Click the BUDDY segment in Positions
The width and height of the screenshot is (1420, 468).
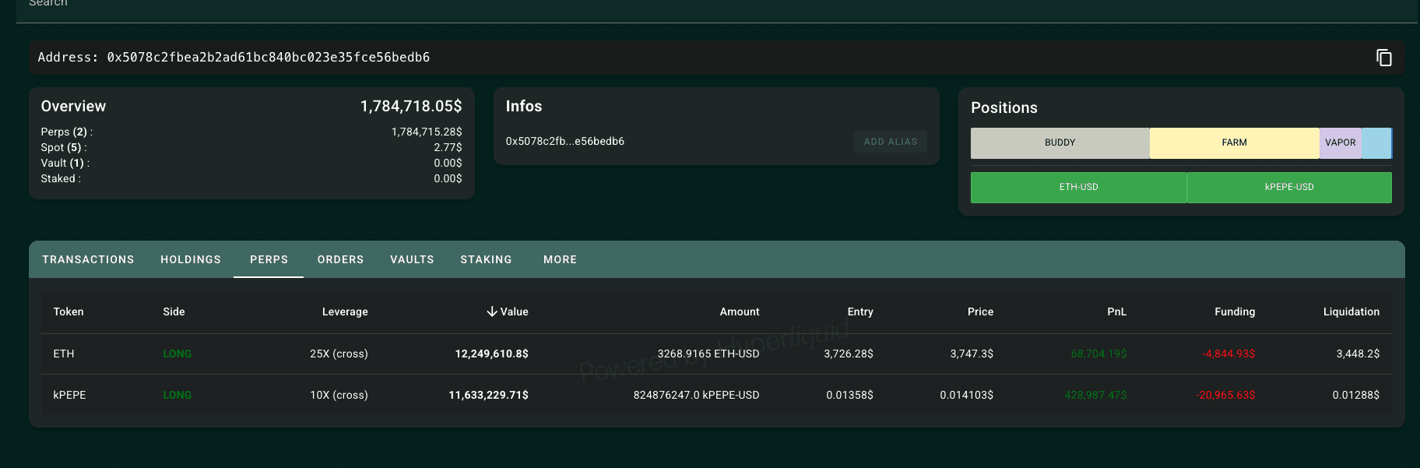click(x=1060, y=143)
